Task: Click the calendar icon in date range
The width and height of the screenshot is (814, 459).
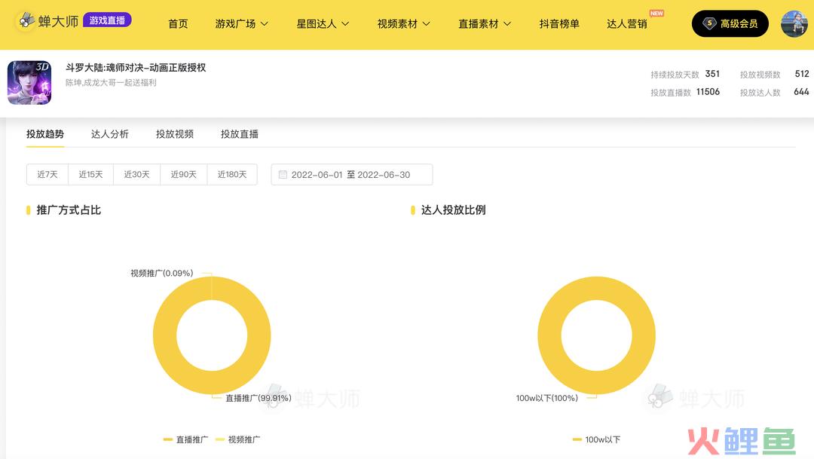Action: [283, 174]
